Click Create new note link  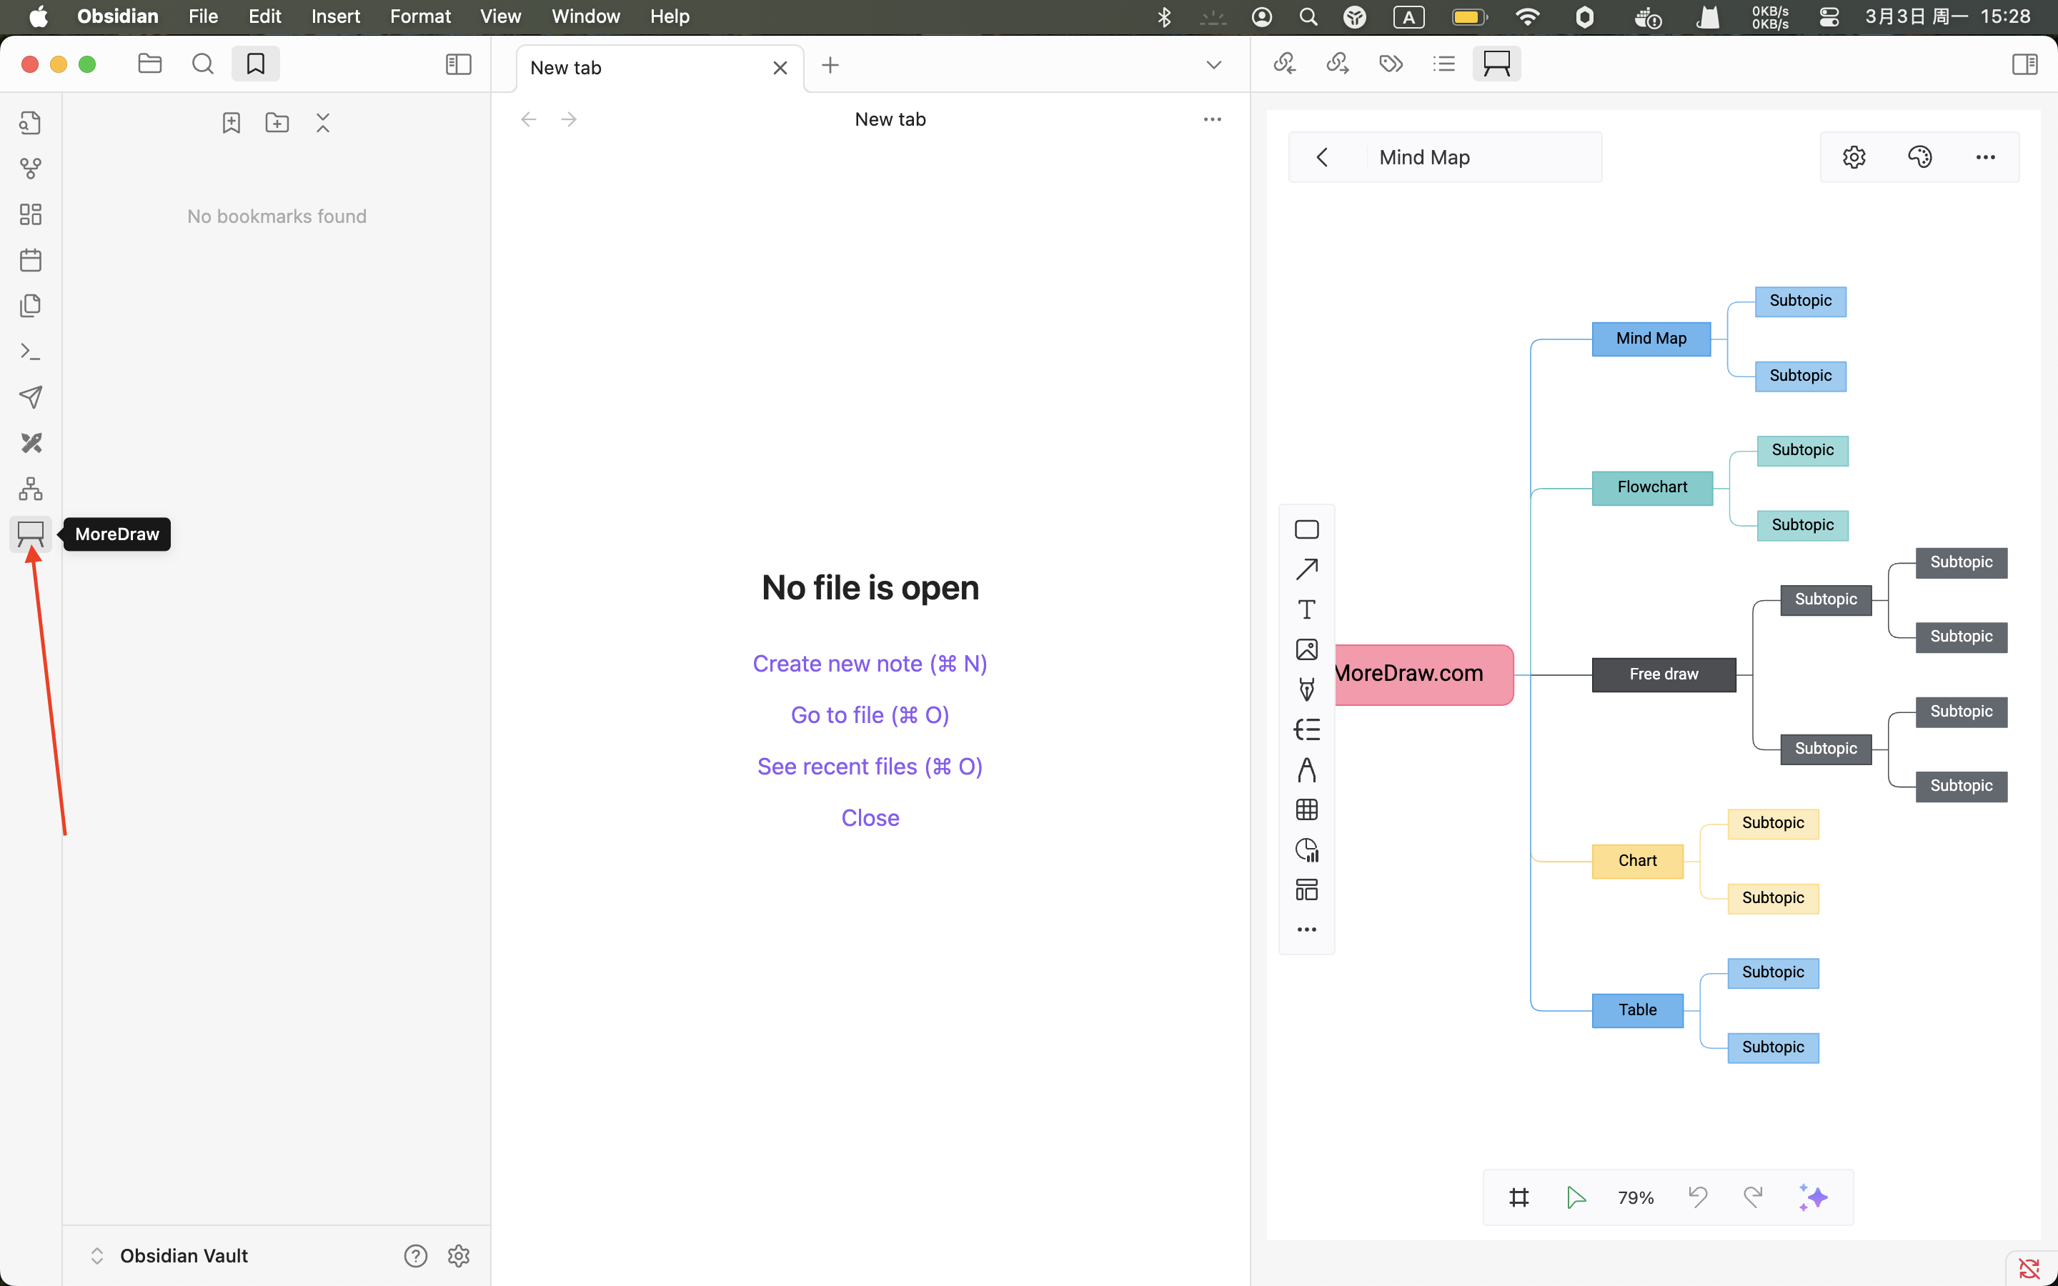[869, 664]
